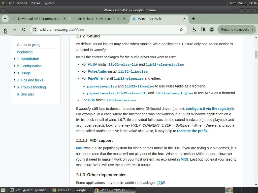258x193 pixels.
Task: Open lib32-alsa-plugins link in ALSA bullet
Action: coord(165,65)
